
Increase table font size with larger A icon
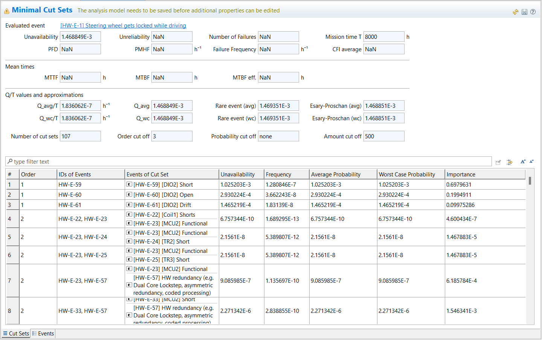pos(523,162)
